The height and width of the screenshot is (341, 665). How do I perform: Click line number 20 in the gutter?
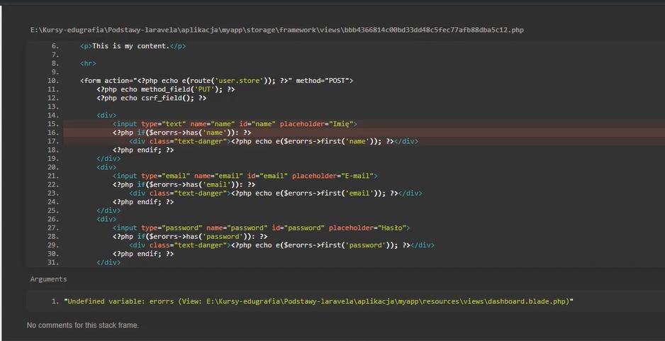(53, 167)
